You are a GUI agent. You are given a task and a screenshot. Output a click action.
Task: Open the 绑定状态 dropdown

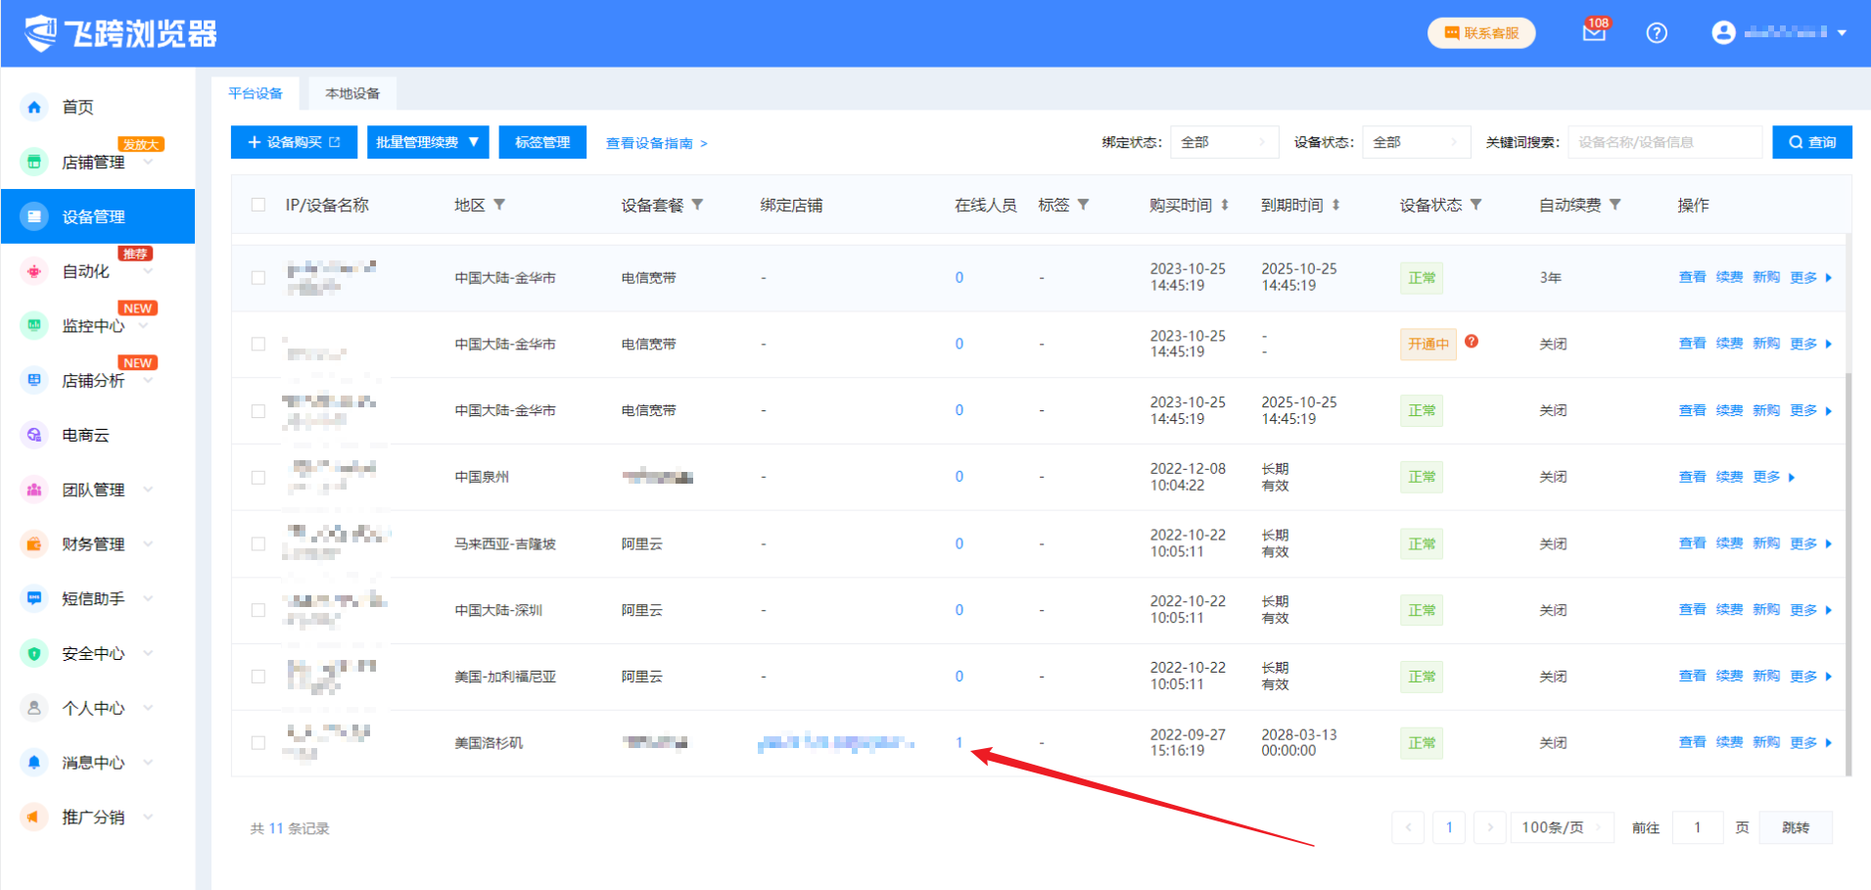[x=1224, y=142]
